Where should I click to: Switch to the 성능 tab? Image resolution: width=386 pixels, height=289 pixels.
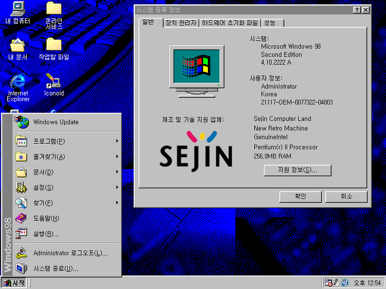coord(273,23)
